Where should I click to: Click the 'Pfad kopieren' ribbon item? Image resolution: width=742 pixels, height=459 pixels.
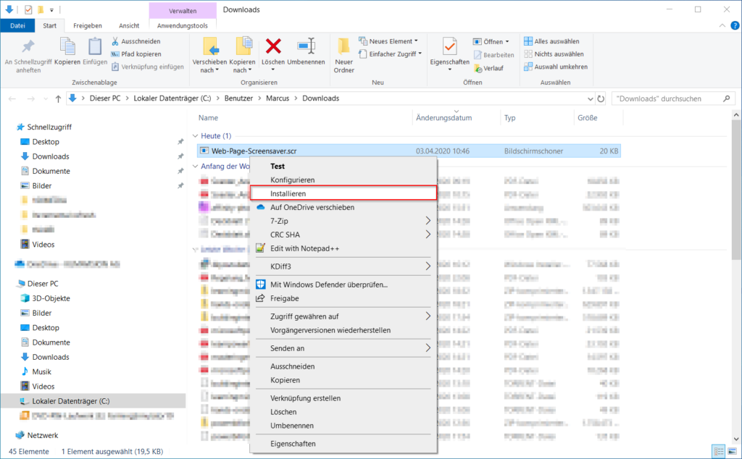[136, 54]
